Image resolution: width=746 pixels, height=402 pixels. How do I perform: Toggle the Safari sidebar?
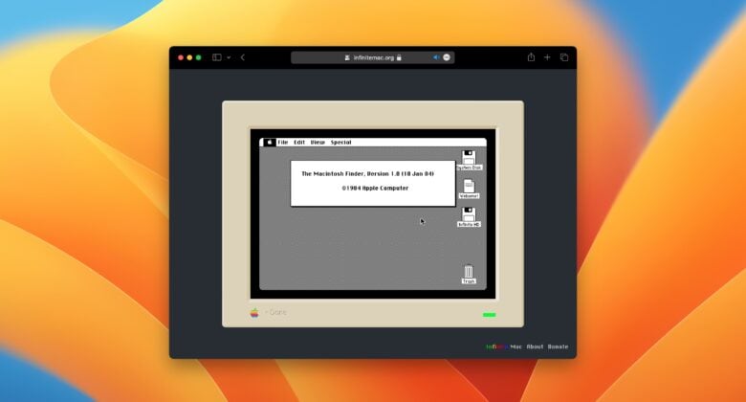pyautogui.click(x=216, y=57)
